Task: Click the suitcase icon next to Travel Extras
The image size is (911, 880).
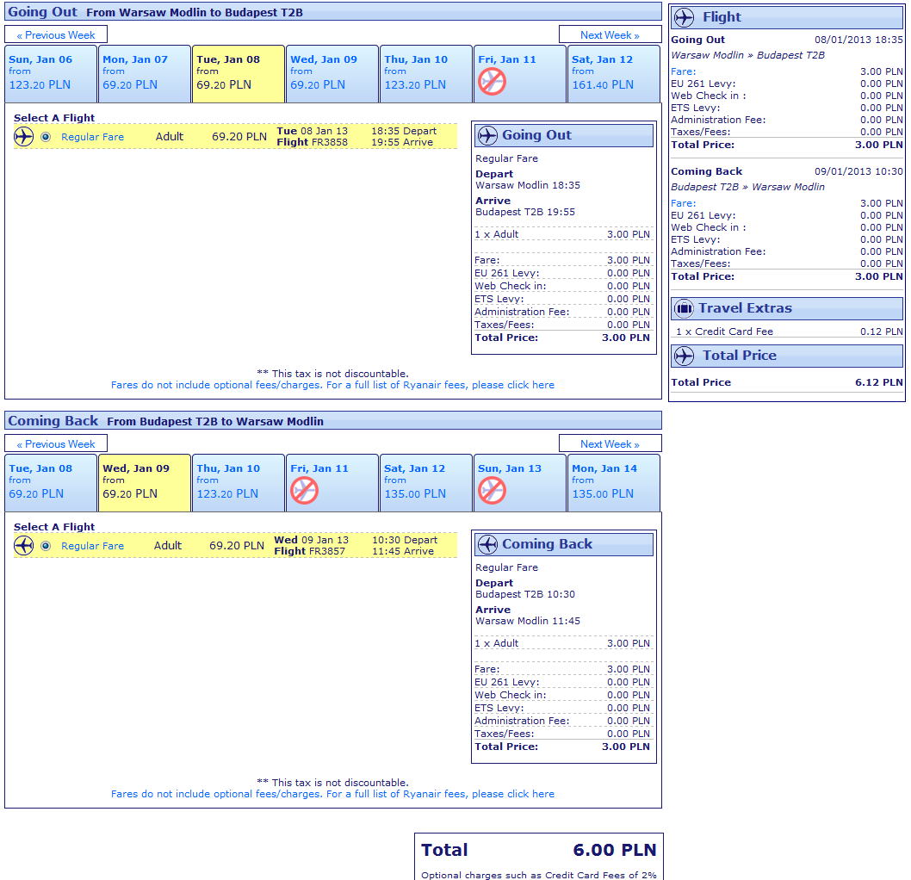Action: (684, 308)
